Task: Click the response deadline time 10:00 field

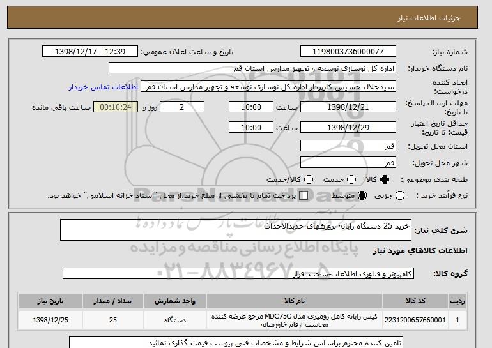Action: click(251, 107)
